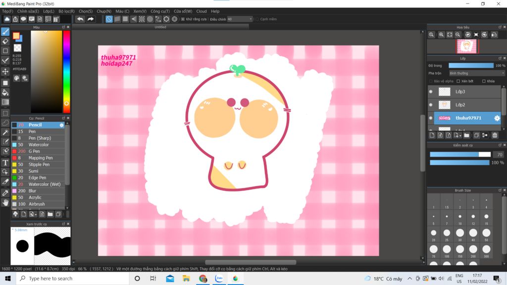Open Pencil brush settings gear
The width and height of the screenshot is (507, 285).
[x=61, y=125]
